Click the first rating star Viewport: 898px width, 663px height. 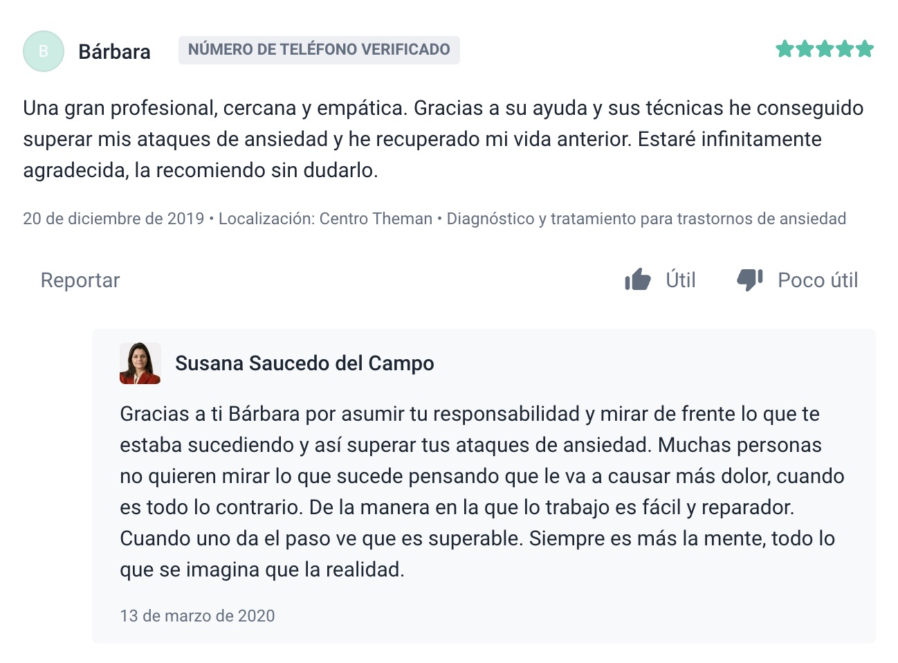[785, 49]
